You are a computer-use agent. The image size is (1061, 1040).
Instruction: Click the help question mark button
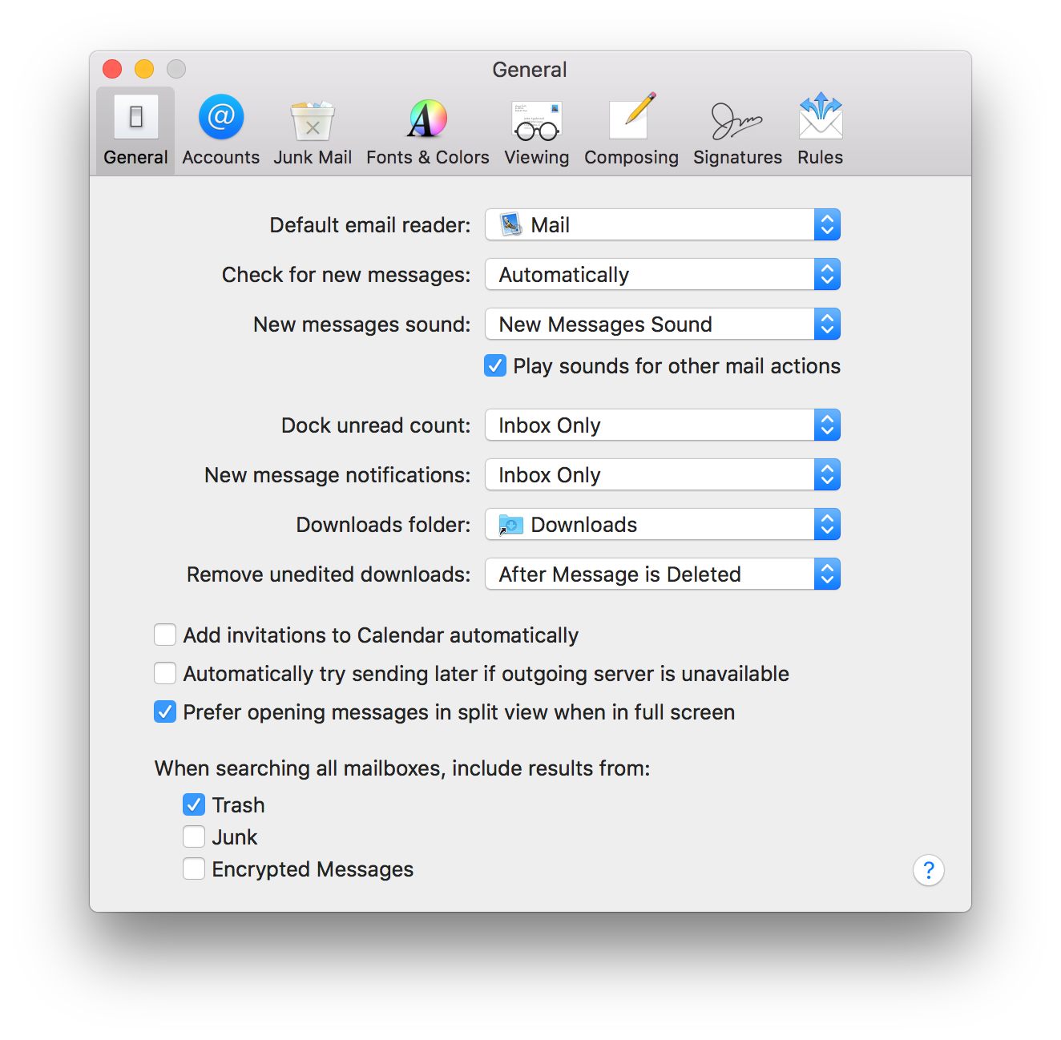click(x=929, y=870)
